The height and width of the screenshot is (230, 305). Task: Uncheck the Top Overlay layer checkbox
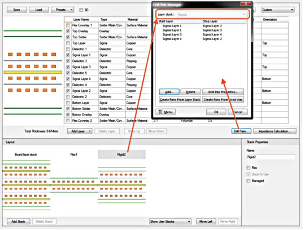point(68,31)
